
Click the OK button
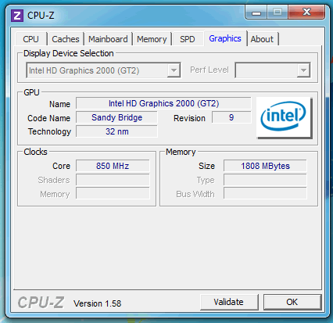coord(292,302)
